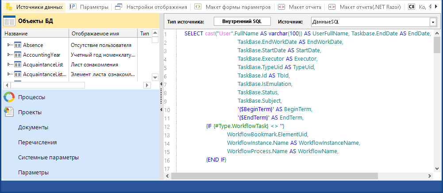Open the Системные параметры section
Viewport: 443px width, 193px height.
tap(48, 157)
